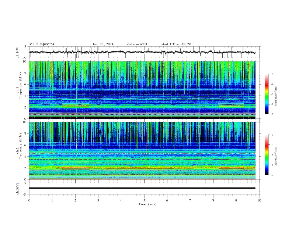
Task: Click the "-5" label on ch.2 color bar
Action: (x=272, y=155)
